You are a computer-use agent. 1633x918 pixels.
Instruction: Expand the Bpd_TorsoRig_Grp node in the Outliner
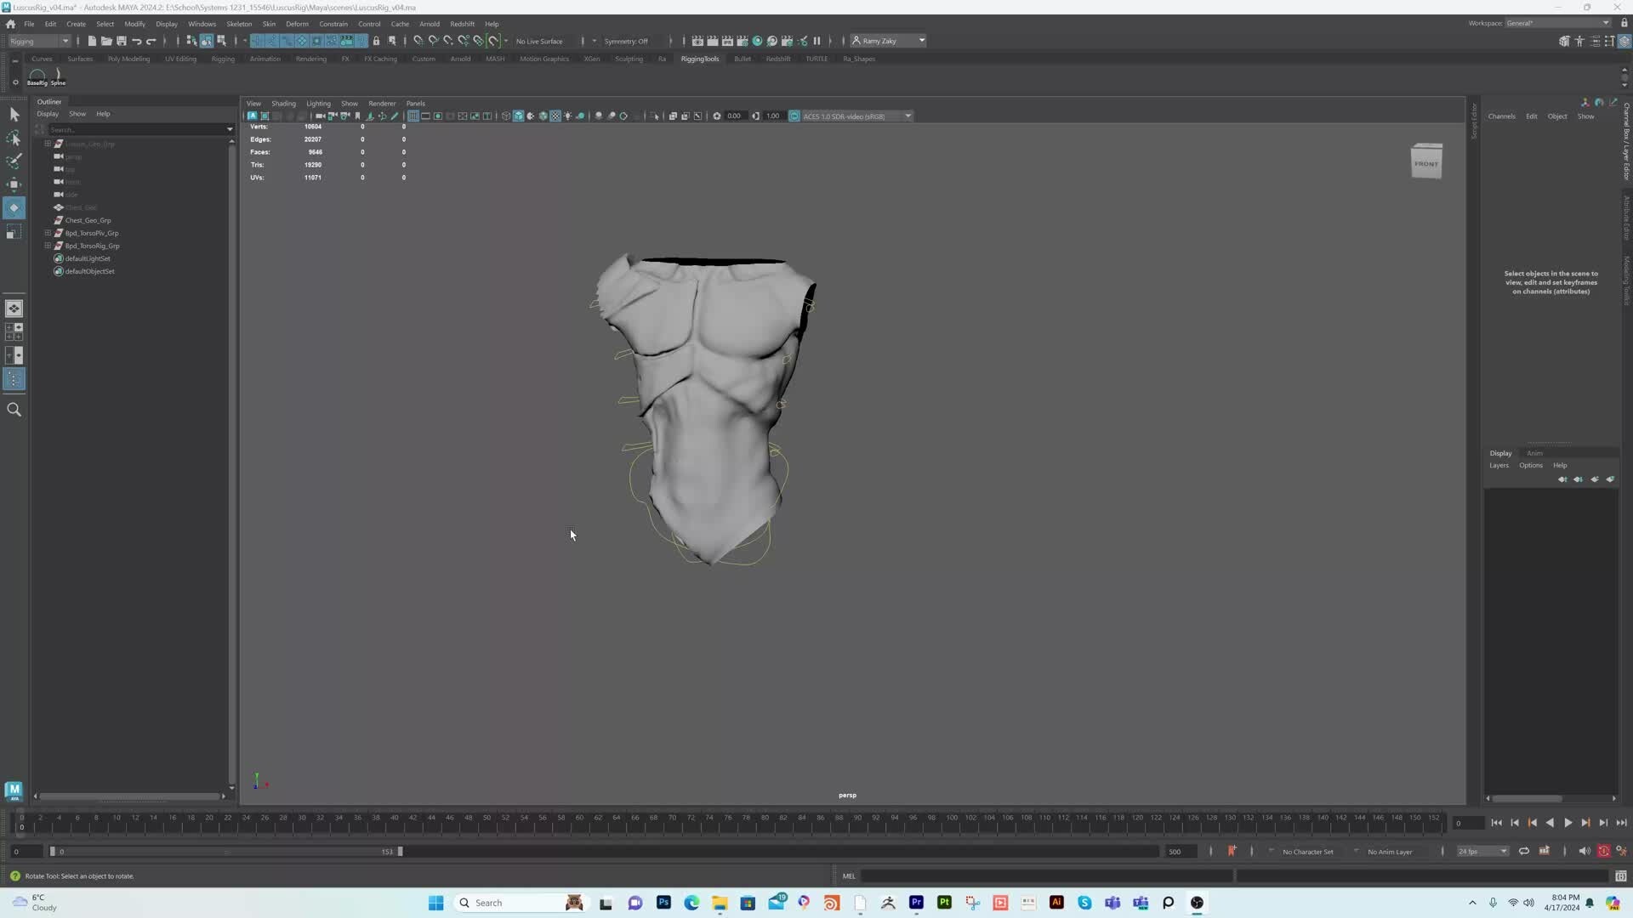pyautogui.click(x=48, y=246)
